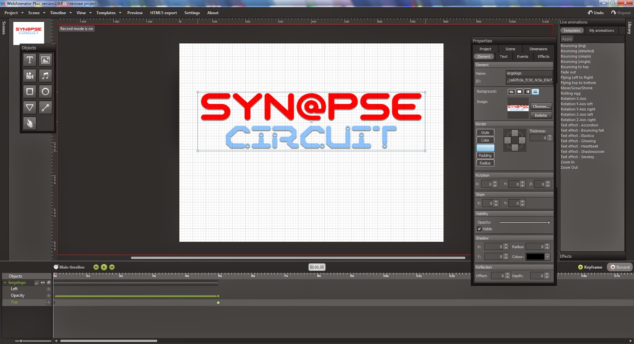The height and width of the screenshot is (344, 634).
Task: Select the border Radius toggle button
Action: point(485,163)
